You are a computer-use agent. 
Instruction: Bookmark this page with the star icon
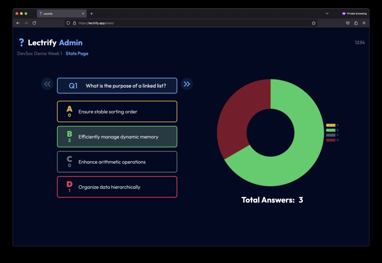pos(314,23)
